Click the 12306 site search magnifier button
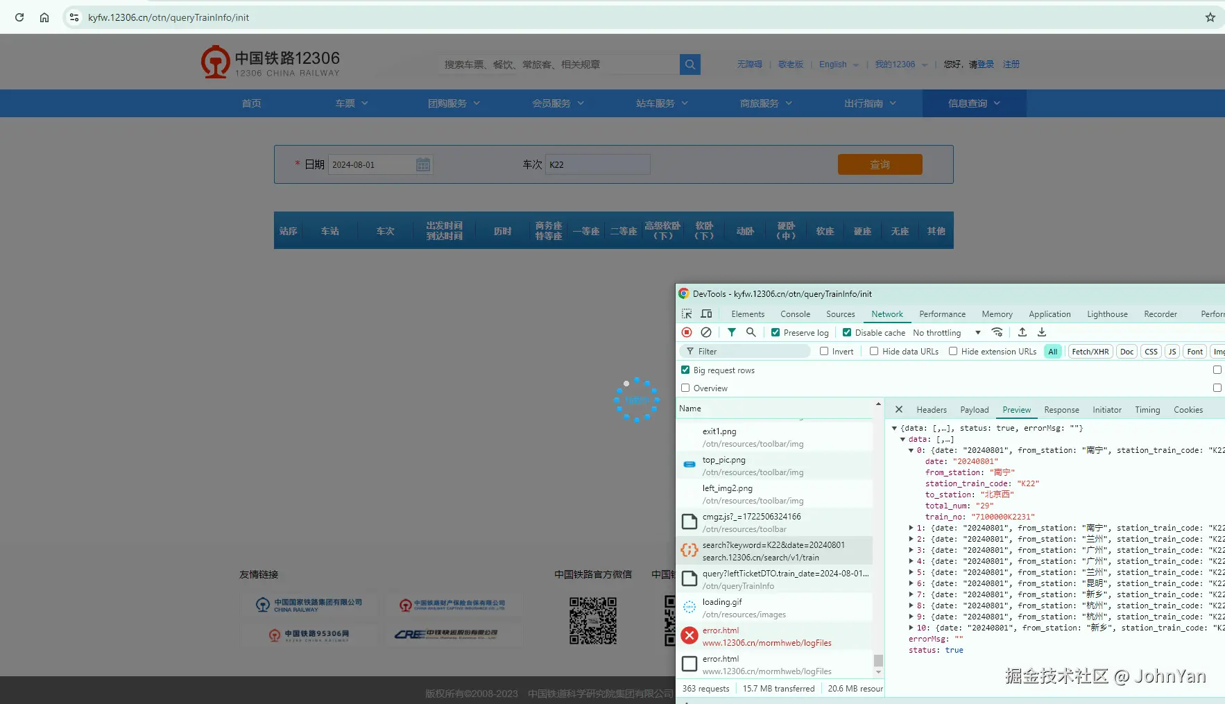The height and width of the screenshot is (704, 1225). pyautogui.click(x=690, y=65)
